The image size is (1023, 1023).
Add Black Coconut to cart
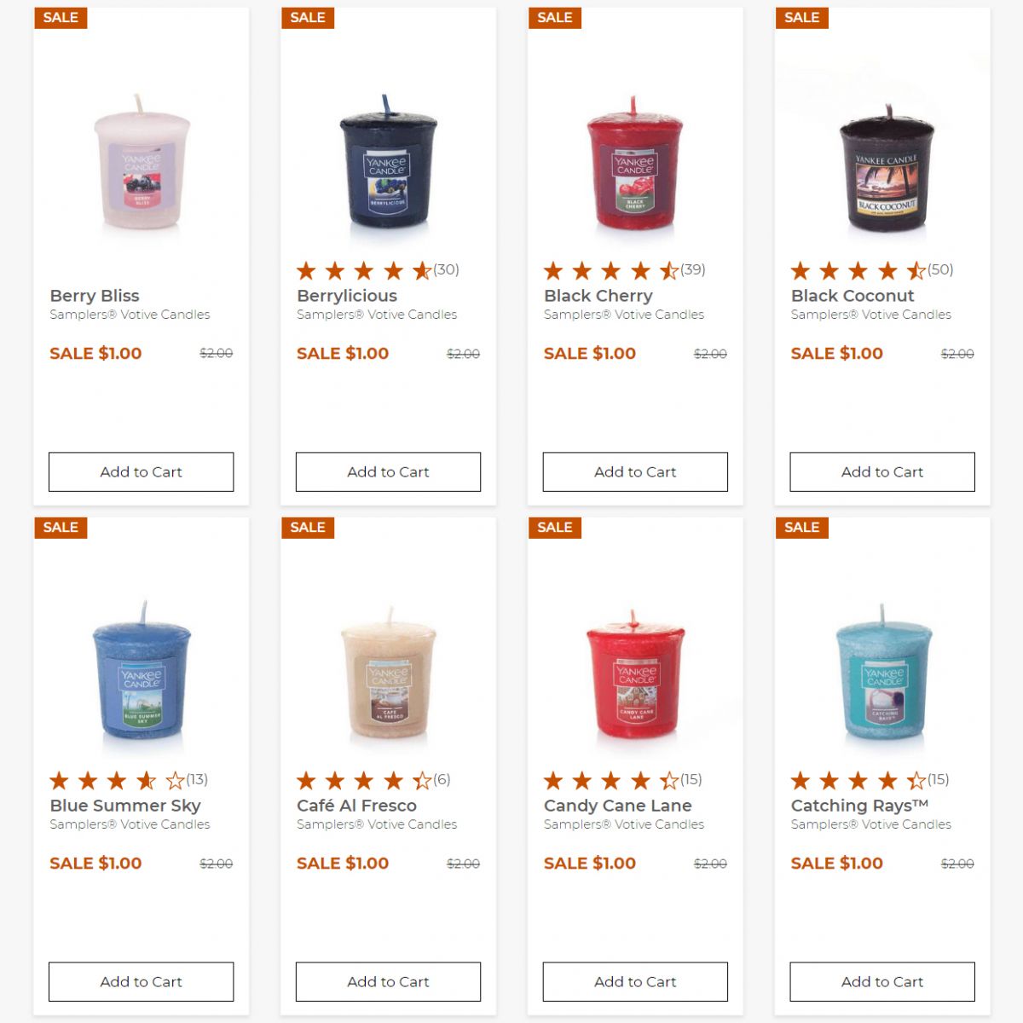882,471
